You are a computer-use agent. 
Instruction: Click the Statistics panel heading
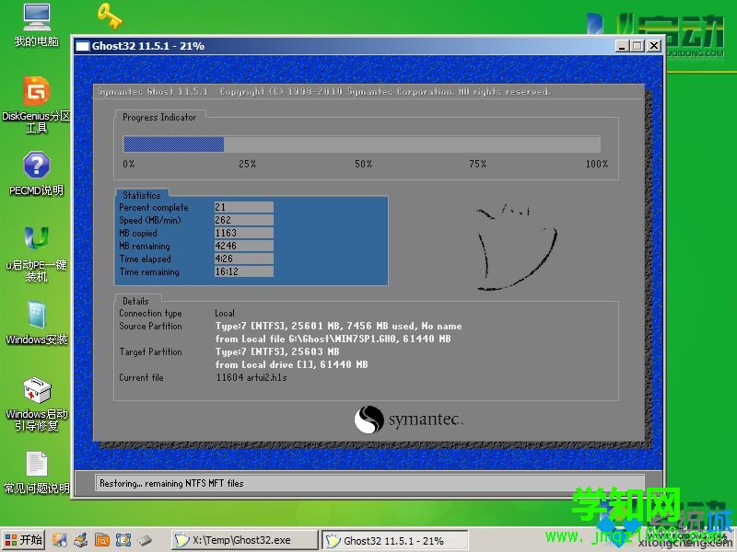point(142,195)
